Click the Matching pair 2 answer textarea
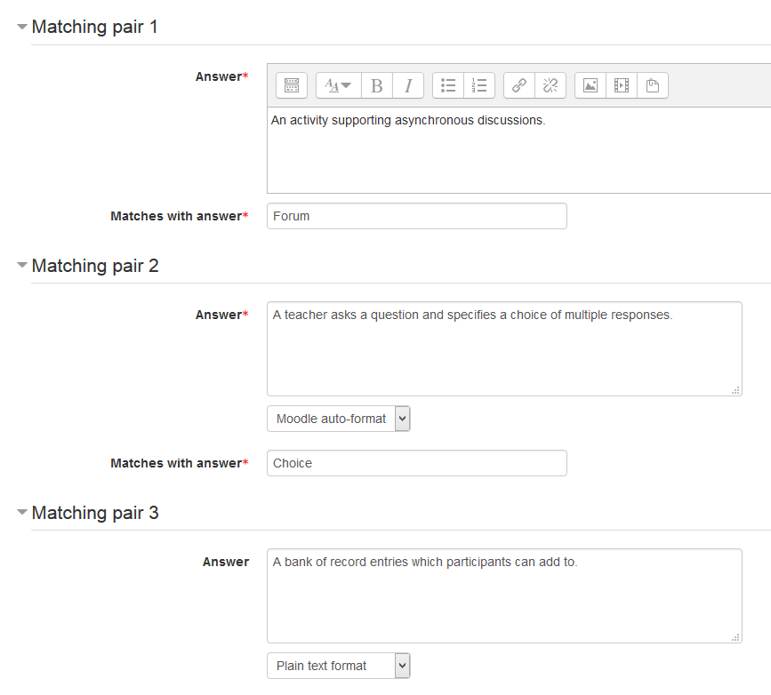 click(x=504, y=349)
